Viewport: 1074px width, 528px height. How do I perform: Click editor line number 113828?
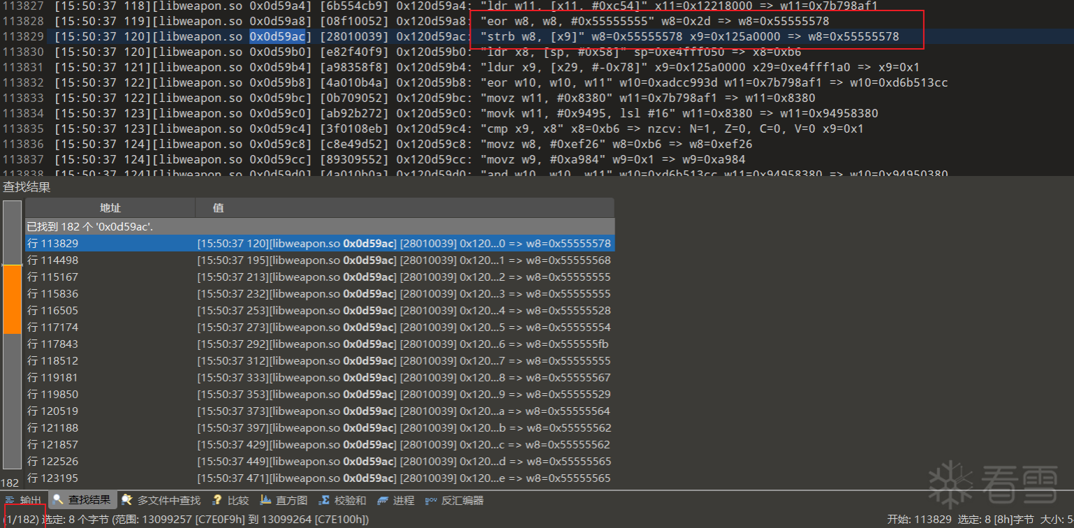(23, 21)
